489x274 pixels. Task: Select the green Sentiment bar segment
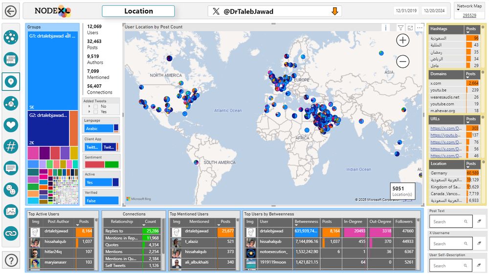click(x=111, y=164)
